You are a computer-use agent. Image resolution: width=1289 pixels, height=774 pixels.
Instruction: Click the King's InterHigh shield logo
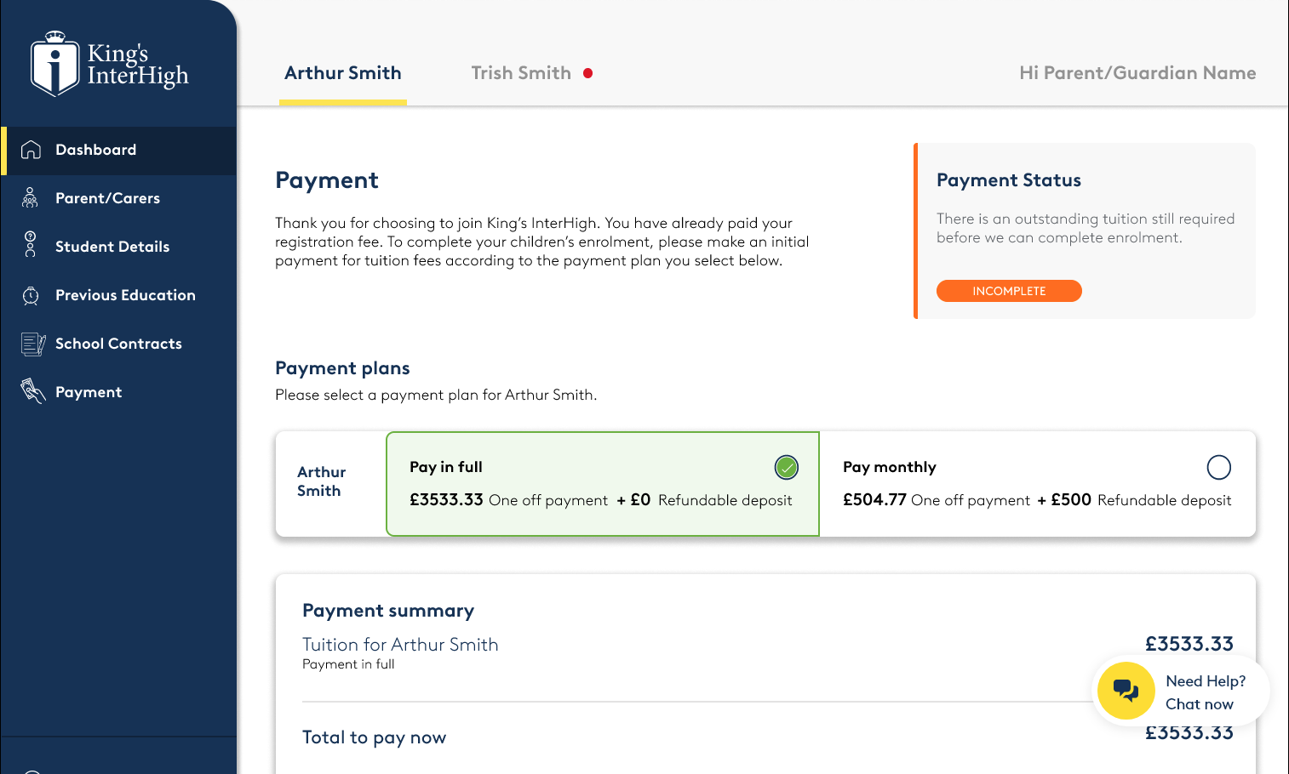(55, 64)
